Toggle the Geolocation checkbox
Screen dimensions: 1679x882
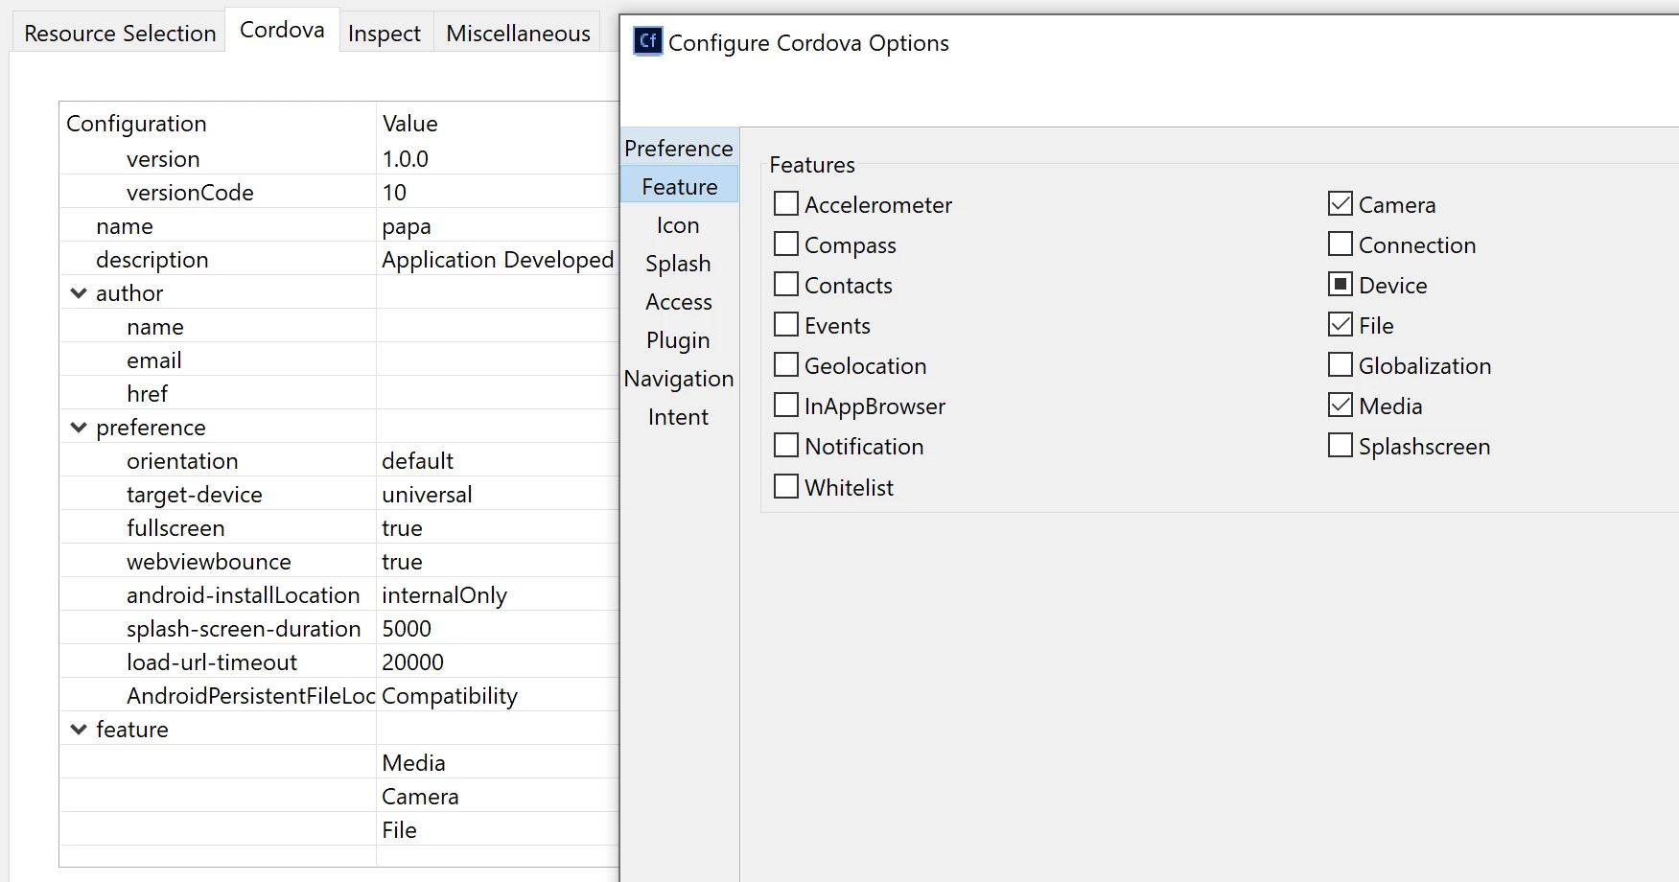[x=786, y=364]
